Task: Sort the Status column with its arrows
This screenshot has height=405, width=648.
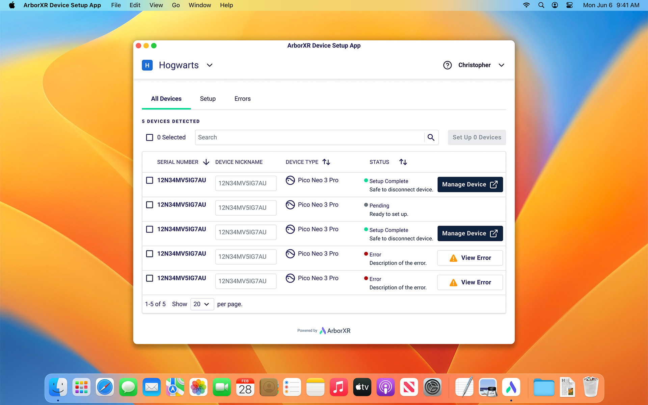Action: point(403,162)
